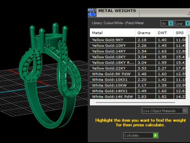
Task: Click the 1.82 DWT value
Action: pyautogui.click(x=162, y=97)
